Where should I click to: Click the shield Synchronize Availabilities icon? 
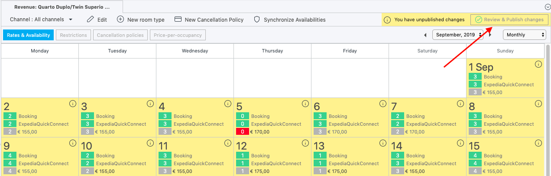point(257,20)
